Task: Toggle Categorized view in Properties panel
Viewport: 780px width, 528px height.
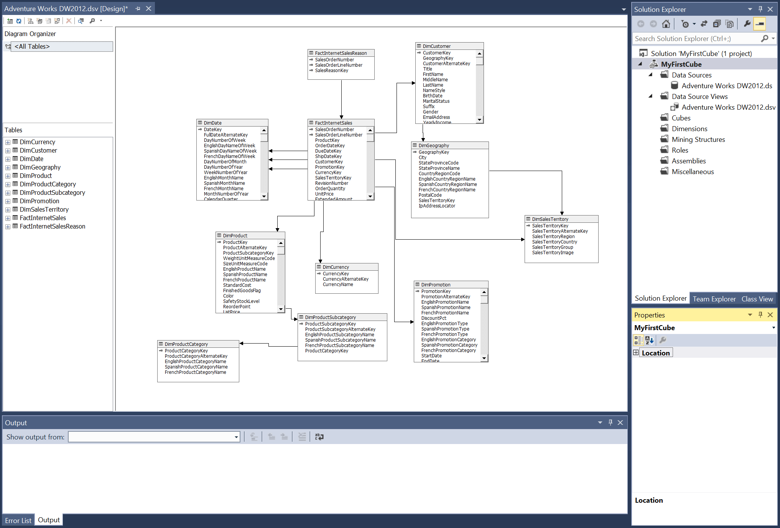Action: 638,340
